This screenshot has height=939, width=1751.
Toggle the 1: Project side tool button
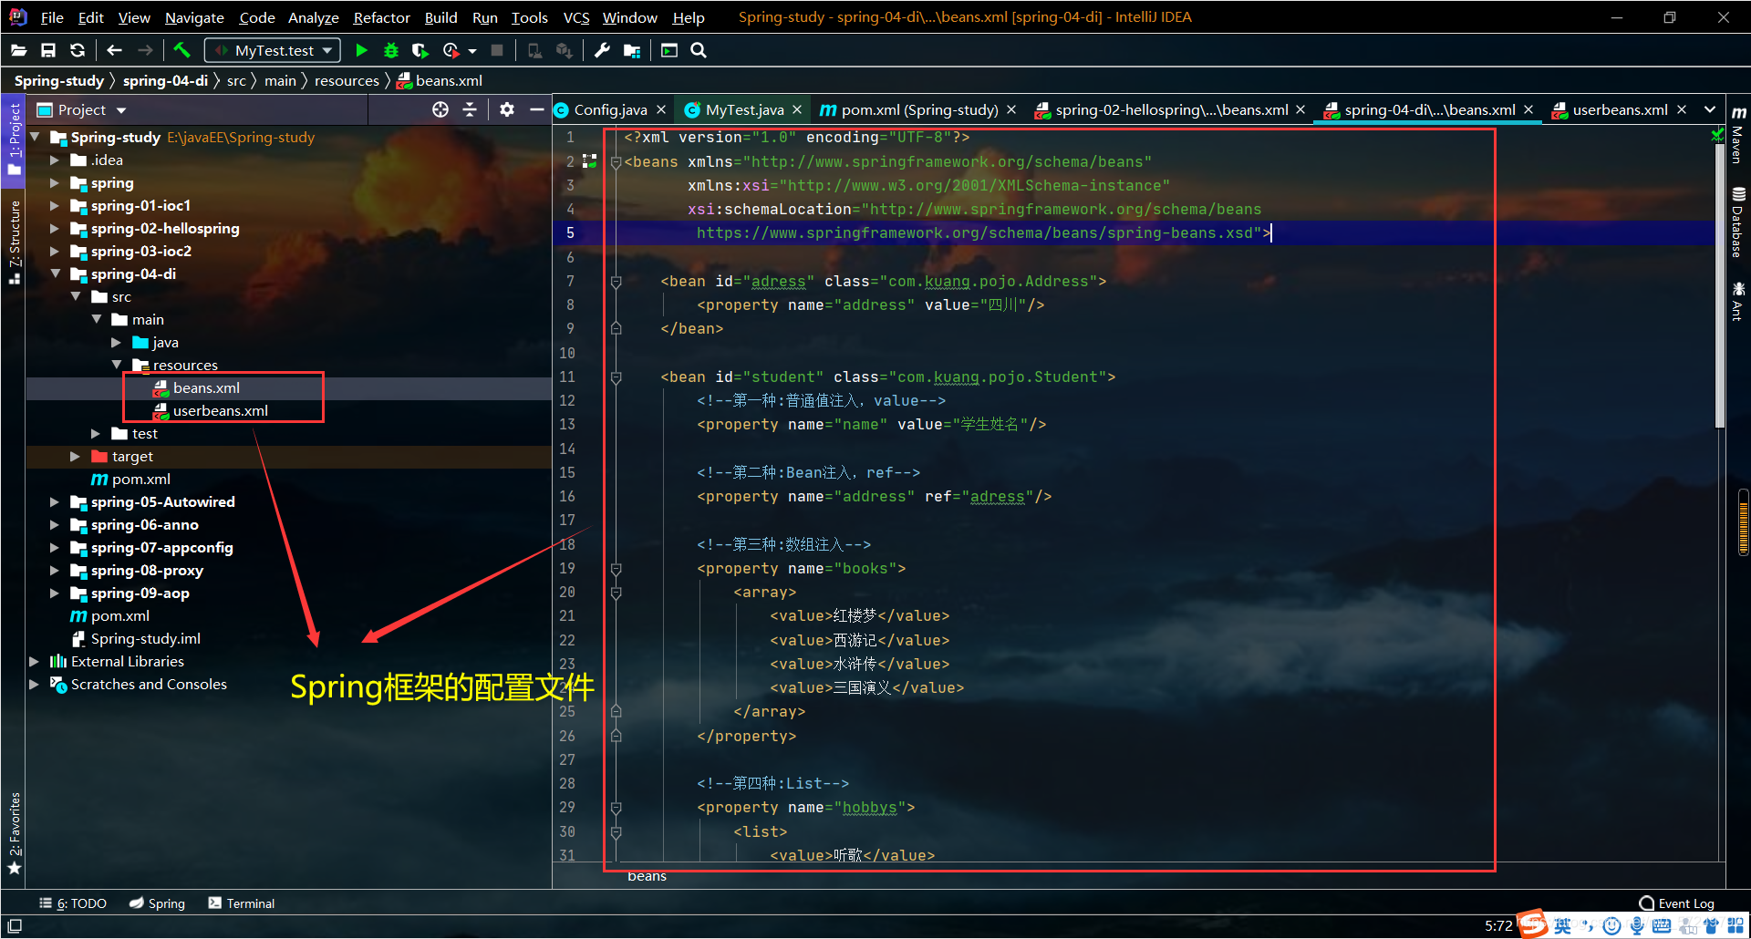point(15,140)
